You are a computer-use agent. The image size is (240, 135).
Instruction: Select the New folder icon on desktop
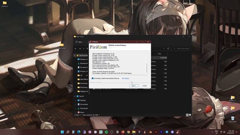click(x=61, y=46)
